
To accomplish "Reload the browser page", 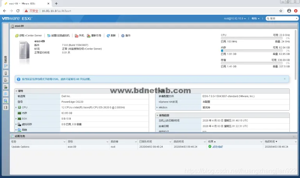I will (18, 11).
